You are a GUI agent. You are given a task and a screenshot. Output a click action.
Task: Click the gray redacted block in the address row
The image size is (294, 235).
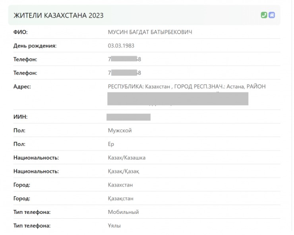pyautogui.click(x=178, y=99)
